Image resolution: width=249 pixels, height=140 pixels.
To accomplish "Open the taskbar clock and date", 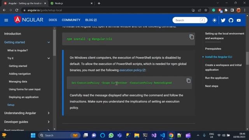I will click(x=239, y=135).
